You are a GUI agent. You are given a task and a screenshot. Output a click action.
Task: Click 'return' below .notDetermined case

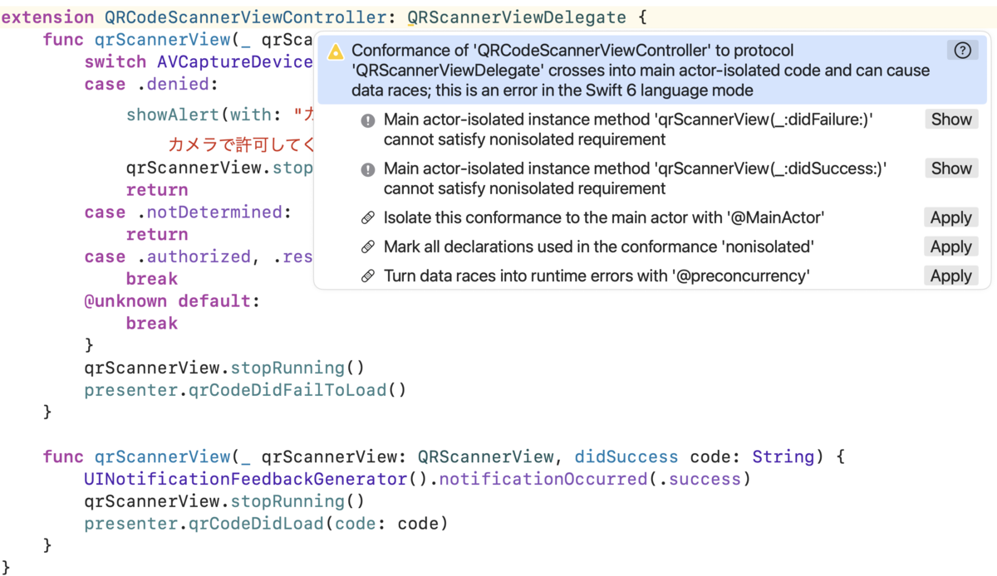(157, 235)
